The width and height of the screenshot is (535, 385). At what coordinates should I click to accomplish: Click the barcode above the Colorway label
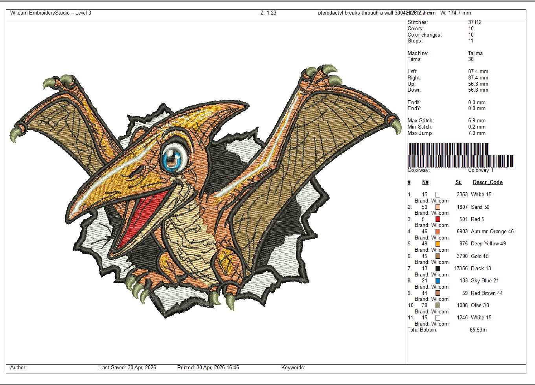461,156
